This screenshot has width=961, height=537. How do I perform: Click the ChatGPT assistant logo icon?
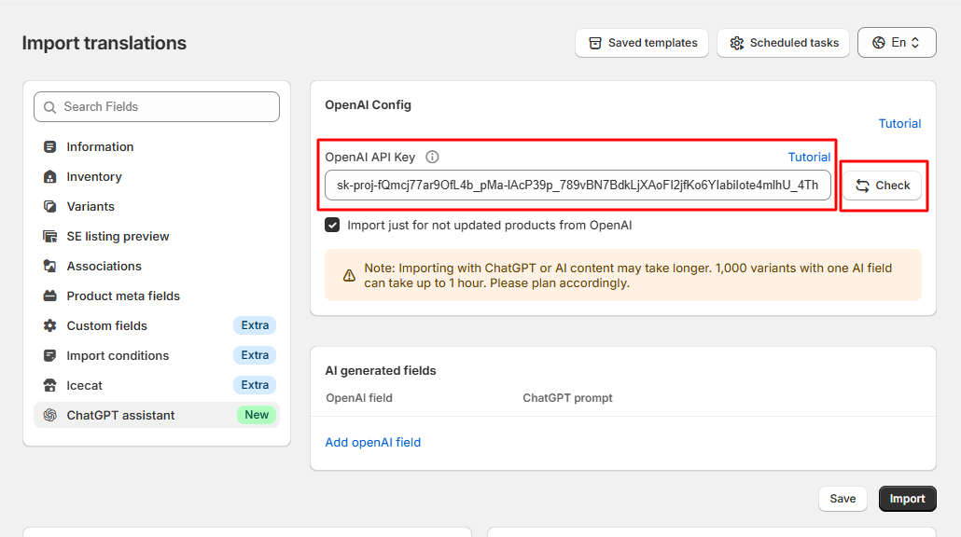[x=49, y=415]
